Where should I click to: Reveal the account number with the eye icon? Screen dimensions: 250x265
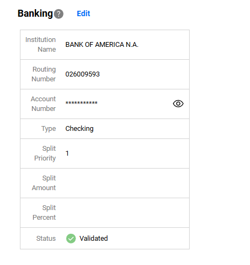(178, 103)
